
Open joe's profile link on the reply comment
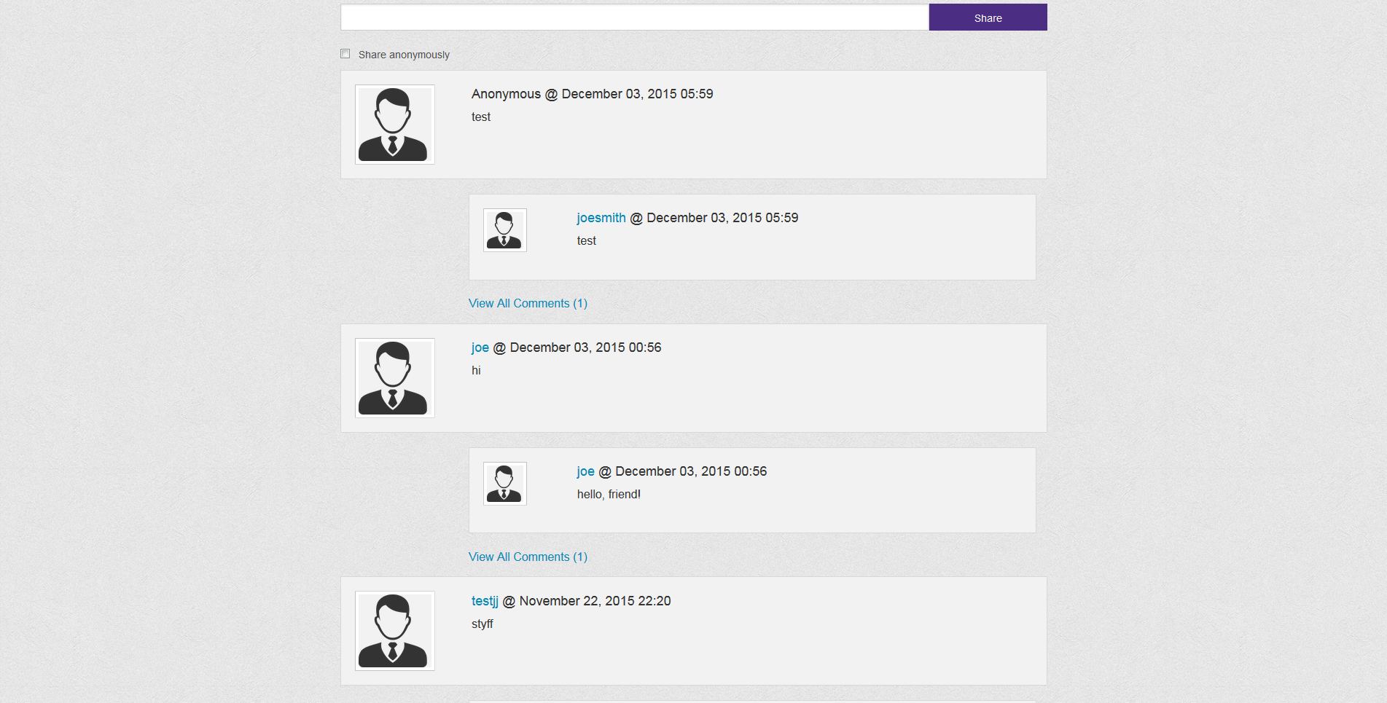pyautogui.click(x=586, y=471)
